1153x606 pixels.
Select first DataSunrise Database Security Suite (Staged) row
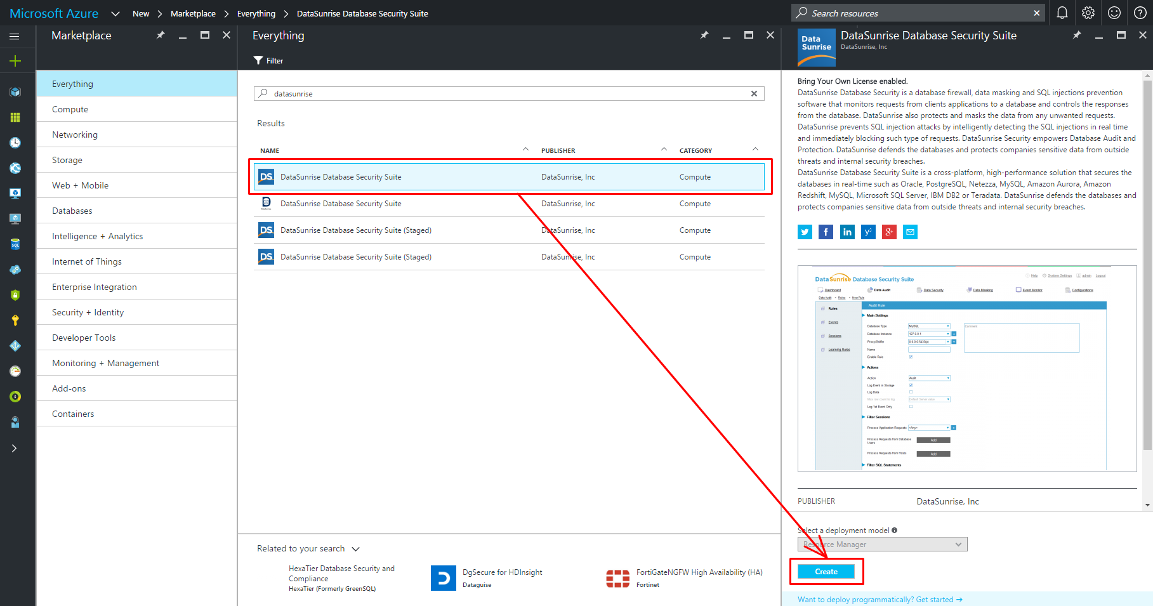pos(509,230)
